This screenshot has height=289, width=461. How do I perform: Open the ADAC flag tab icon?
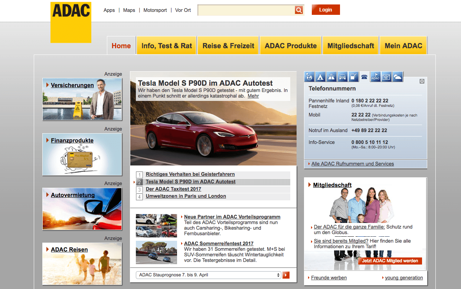coord(376,77)
